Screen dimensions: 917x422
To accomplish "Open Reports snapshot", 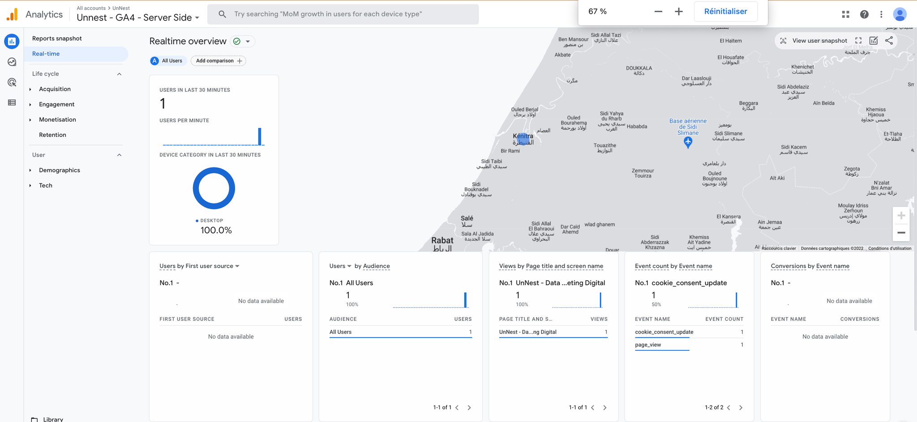I will [57, 38].
